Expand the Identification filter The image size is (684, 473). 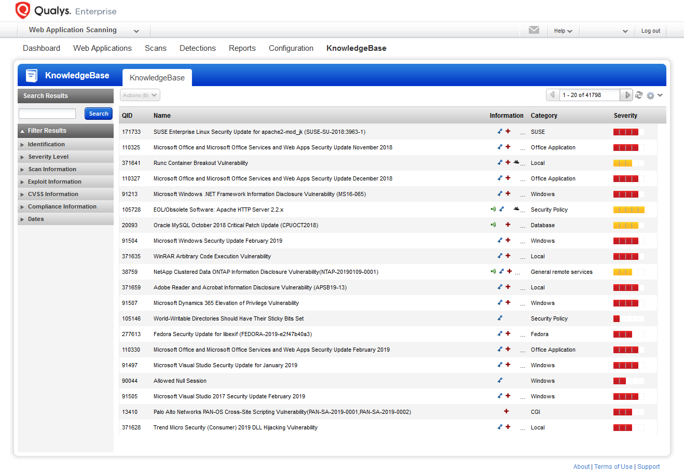click(x=65, y=144)
